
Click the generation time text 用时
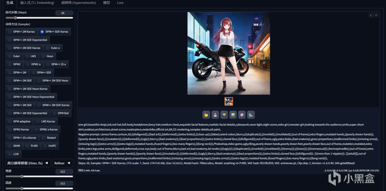pos(89,170)
